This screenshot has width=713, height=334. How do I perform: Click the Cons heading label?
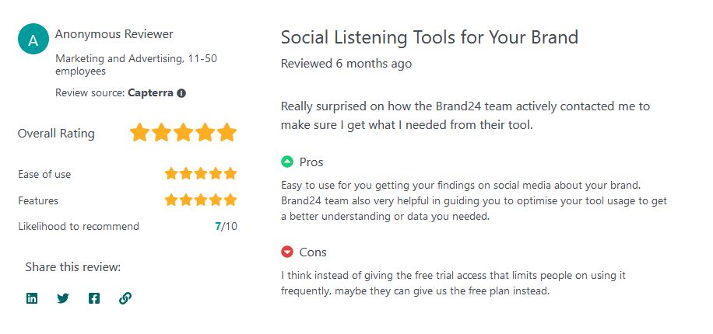click(x=313, y=252)
